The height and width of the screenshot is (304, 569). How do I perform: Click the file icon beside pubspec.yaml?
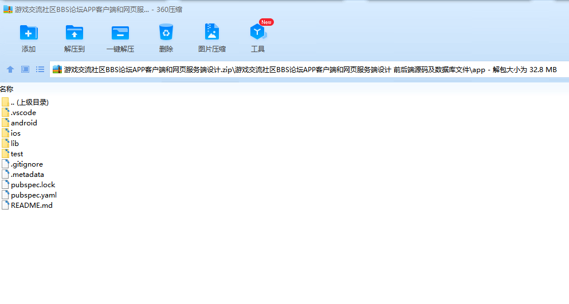[x=5, y=195]
